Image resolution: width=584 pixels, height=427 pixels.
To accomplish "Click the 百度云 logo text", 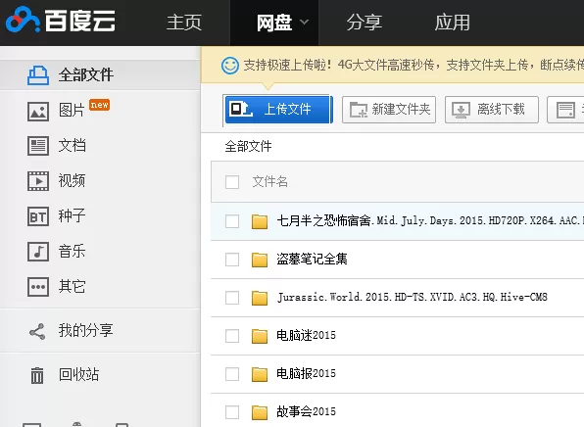I will pos(79,21).
